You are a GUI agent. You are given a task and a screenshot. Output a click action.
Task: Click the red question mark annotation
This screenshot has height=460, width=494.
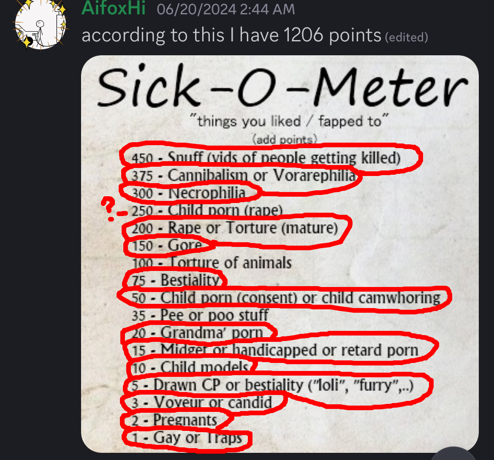(x=109, y=207)
